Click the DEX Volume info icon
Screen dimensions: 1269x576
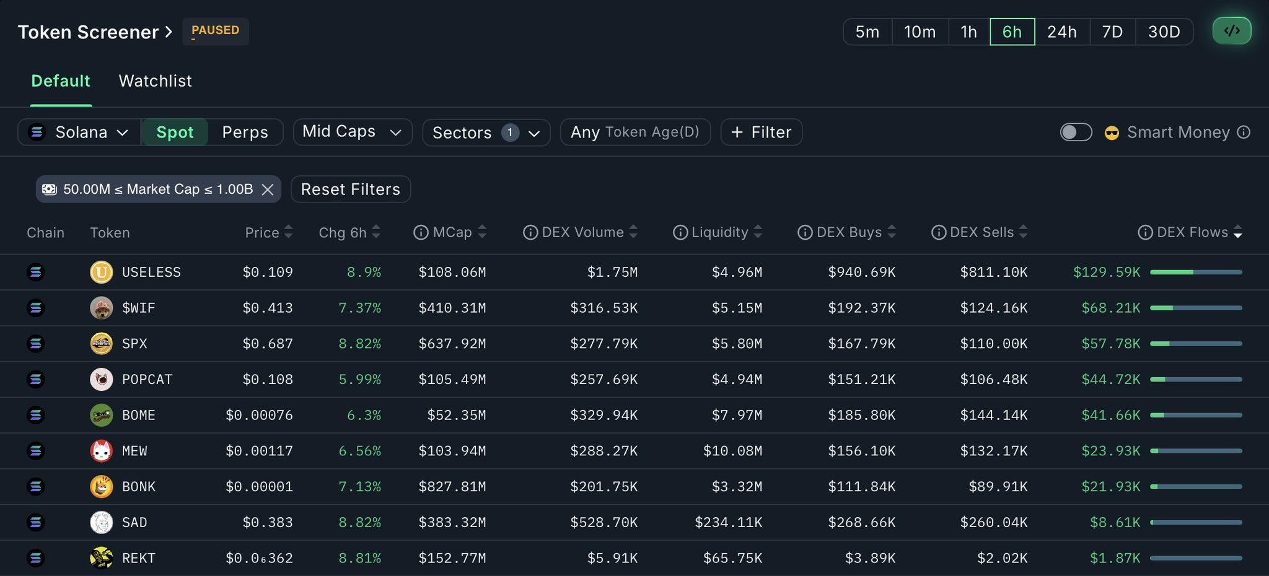click(x=530, y=233)
